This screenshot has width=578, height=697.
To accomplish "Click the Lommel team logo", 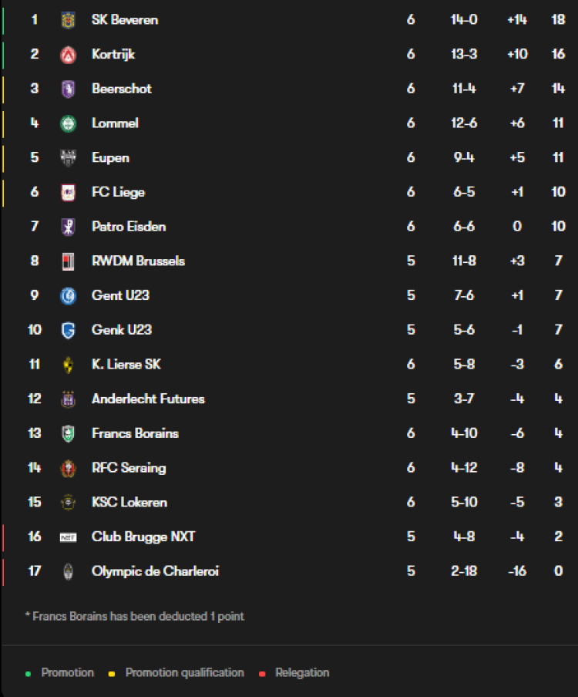I will (x=68, y=123).
